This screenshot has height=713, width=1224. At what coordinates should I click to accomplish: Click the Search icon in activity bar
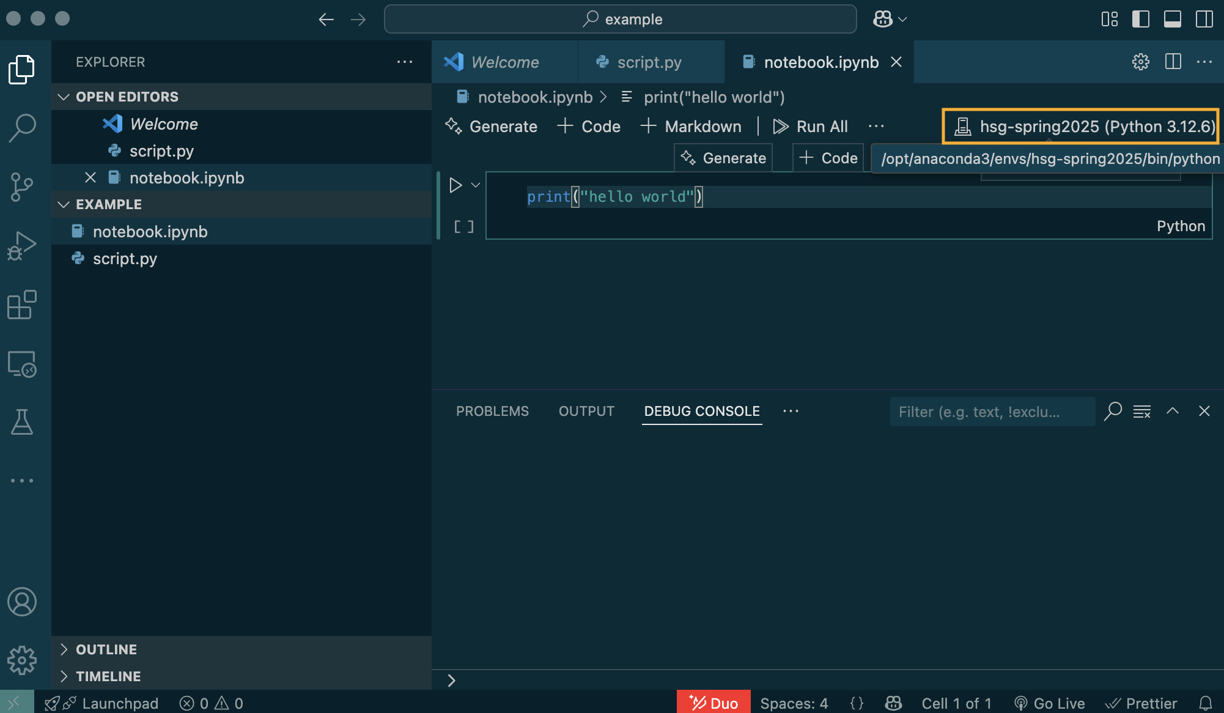pos(22,128)
